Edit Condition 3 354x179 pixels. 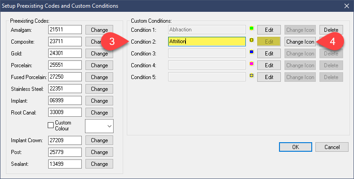click(x=269, y=54)
